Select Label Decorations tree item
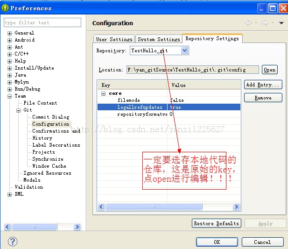 [x=56, y=145]
